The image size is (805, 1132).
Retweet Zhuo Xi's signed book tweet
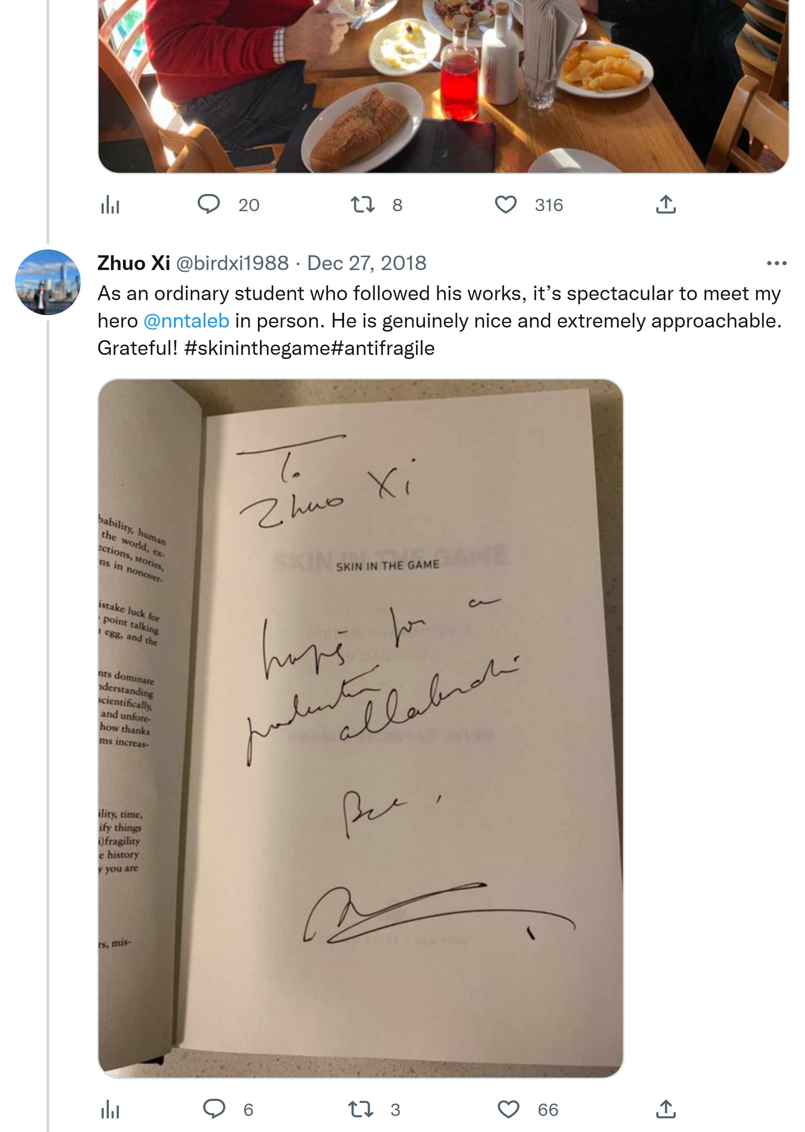[360, 1109]
